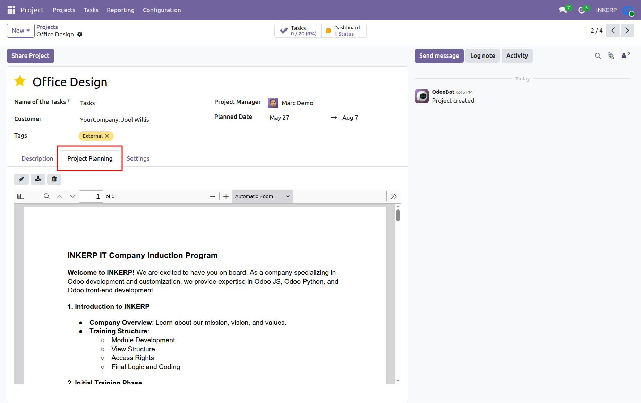Open the Configuration menu
The width and height of the screenshot is (641, 403).
[x=162, y=10]
